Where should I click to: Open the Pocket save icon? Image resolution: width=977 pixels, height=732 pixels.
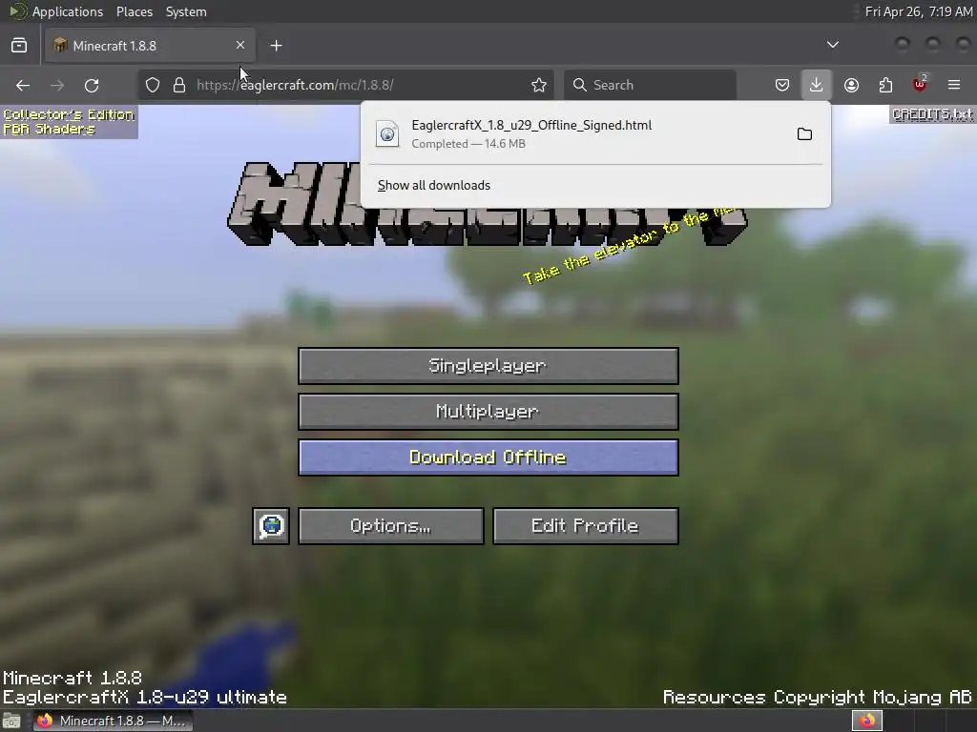click(782, 85)
